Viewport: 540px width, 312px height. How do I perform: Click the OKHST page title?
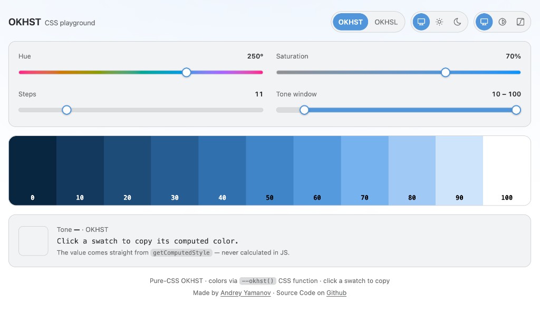(25, 22)
